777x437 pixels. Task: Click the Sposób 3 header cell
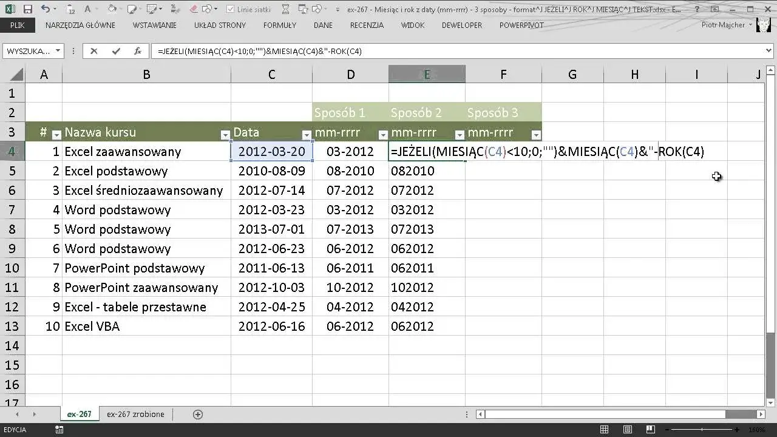(x=503, y=112)
